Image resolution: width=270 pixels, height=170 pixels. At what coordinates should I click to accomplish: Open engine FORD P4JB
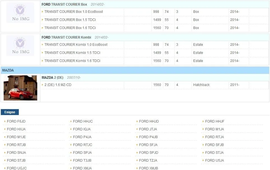(148, 137)
